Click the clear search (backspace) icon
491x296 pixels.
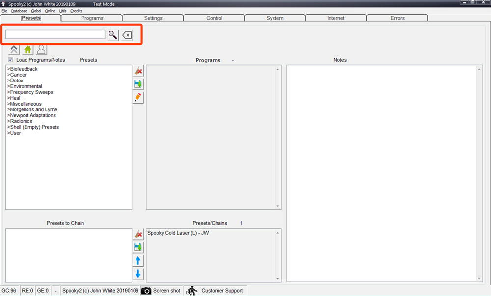pos(127,35)
